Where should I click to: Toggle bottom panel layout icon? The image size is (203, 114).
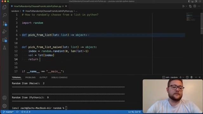(x=193, y=1)
